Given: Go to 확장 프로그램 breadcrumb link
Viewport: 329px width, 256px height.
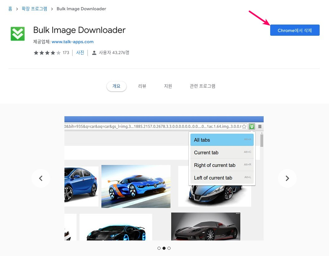Looking at the screenshot, I should (35, 9).
